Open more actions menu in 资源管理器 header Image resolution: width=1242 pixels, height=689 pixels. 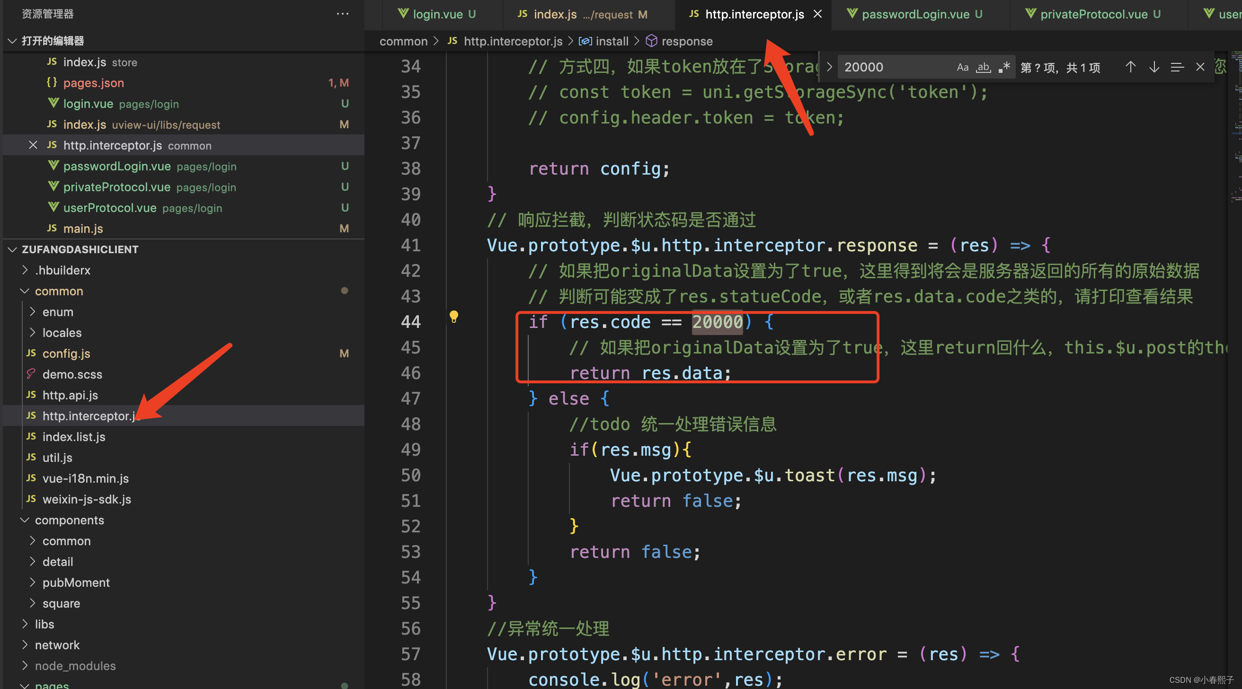(x=342, y=14)
